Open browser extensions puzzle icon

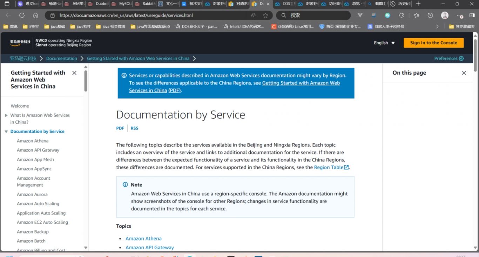(x=402, y=15)
